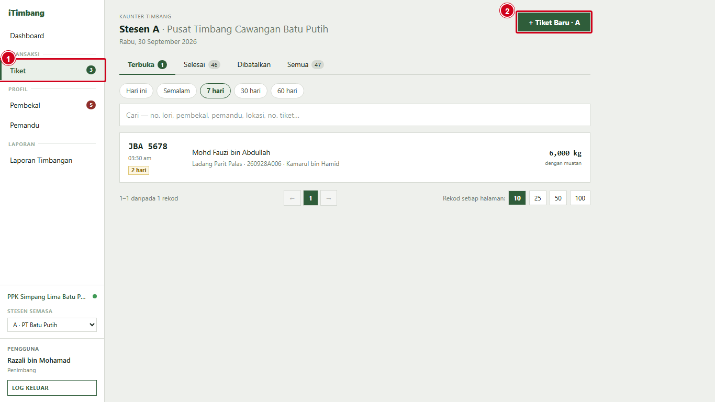Switch to the Dibatalkan tab

tap(254, 64)
